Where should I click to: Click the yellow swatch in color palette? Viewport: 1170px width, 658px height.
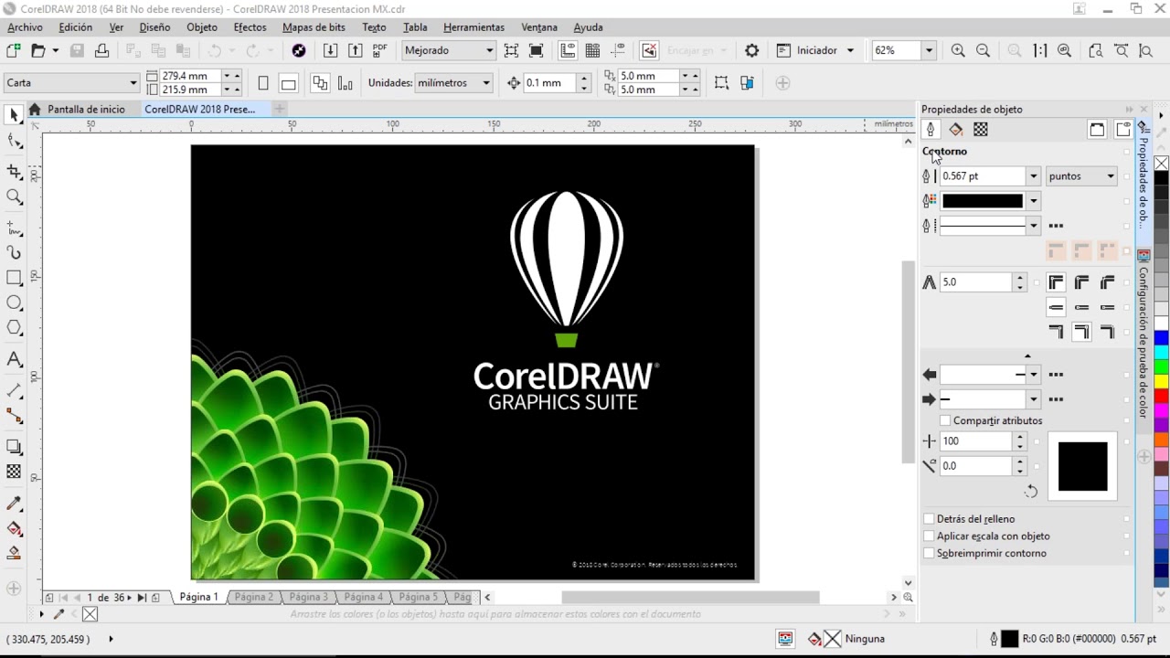pos(1162,381)
